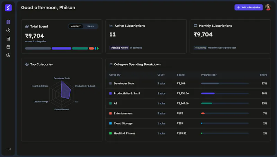Click the 23% share value
The height and width of the screenshot is (157, 277).
coord(264,103)
